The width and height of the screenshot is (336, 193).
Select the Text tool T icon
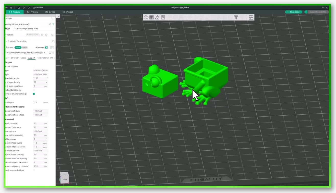236,17
